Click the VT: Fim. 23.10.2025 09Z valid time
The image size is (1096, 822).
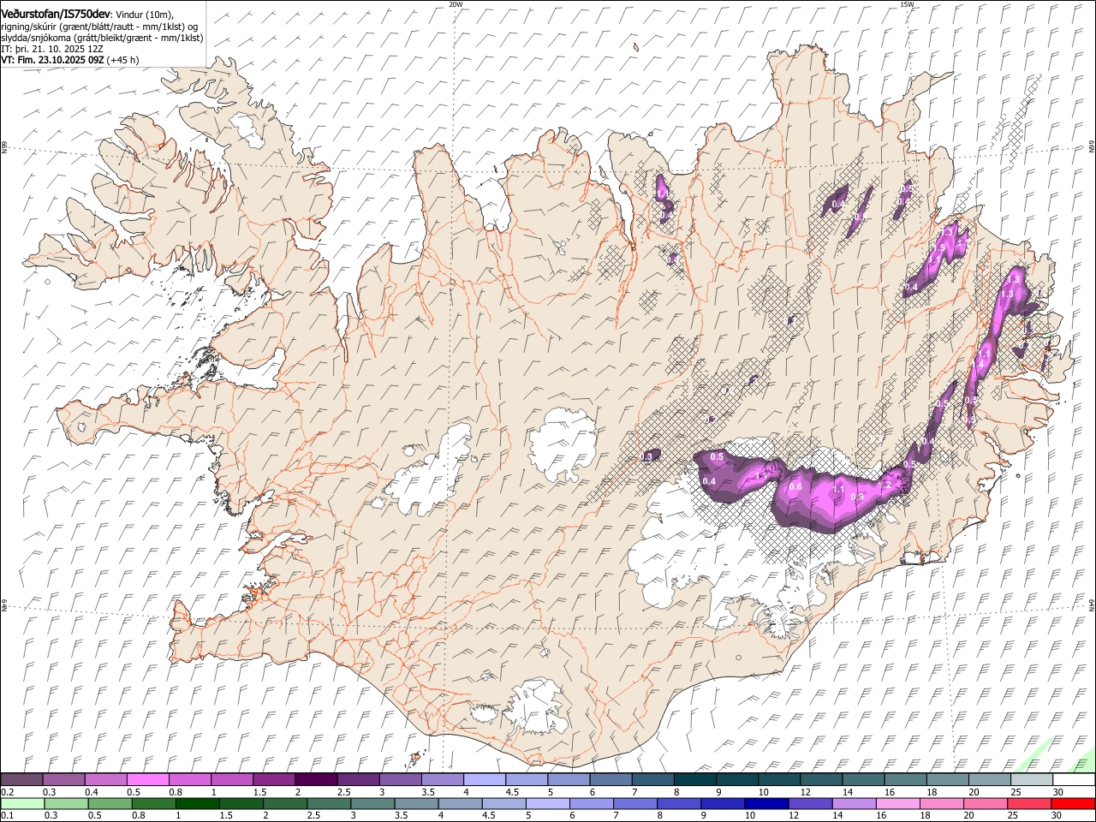[52, 60]
